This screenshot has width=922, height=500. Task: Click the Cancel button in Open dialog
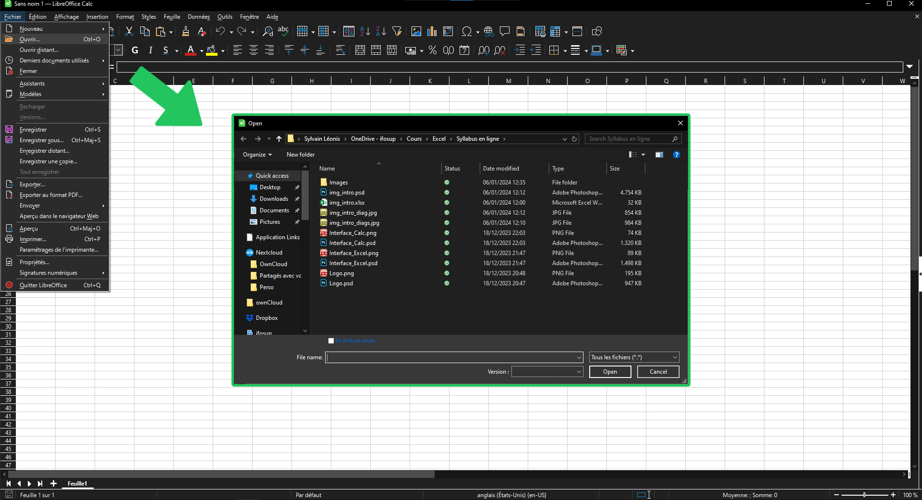[x=658, y=372]
